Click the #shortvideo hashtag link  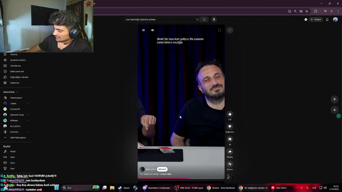pyautogui.click(x=166, y=174)
